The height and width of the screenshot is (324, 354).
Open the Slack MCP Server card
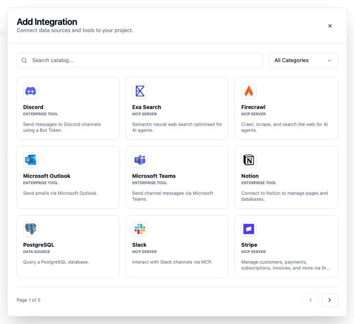177,246
